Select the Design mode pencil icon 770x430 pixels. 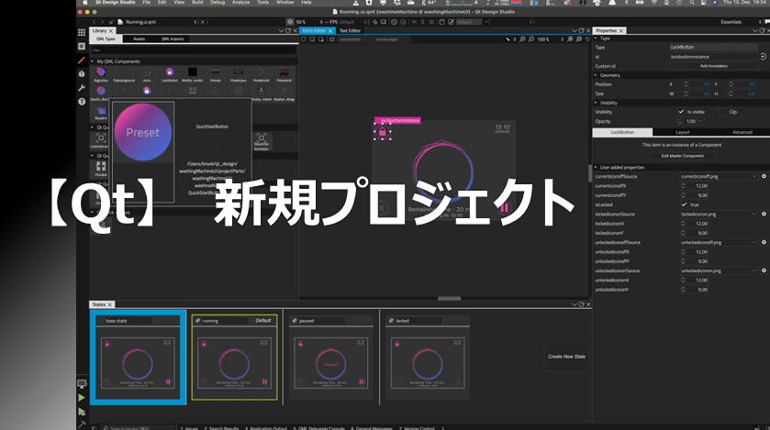82,61
